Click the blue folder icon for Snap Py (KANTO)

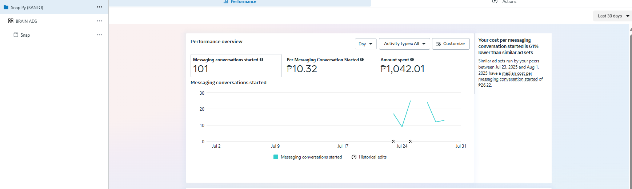coord(6,7)
